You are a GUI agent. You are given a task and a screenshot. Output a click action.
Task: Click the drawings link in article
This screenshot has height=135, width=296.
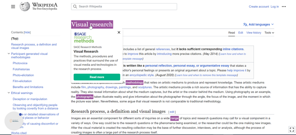pyautogui.click(x=111, y=87)
